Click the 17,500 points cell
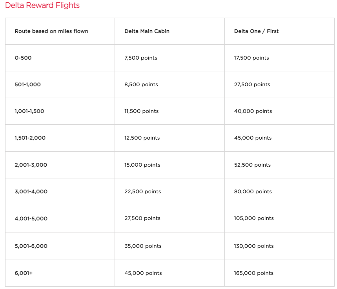 click(251, 58)
